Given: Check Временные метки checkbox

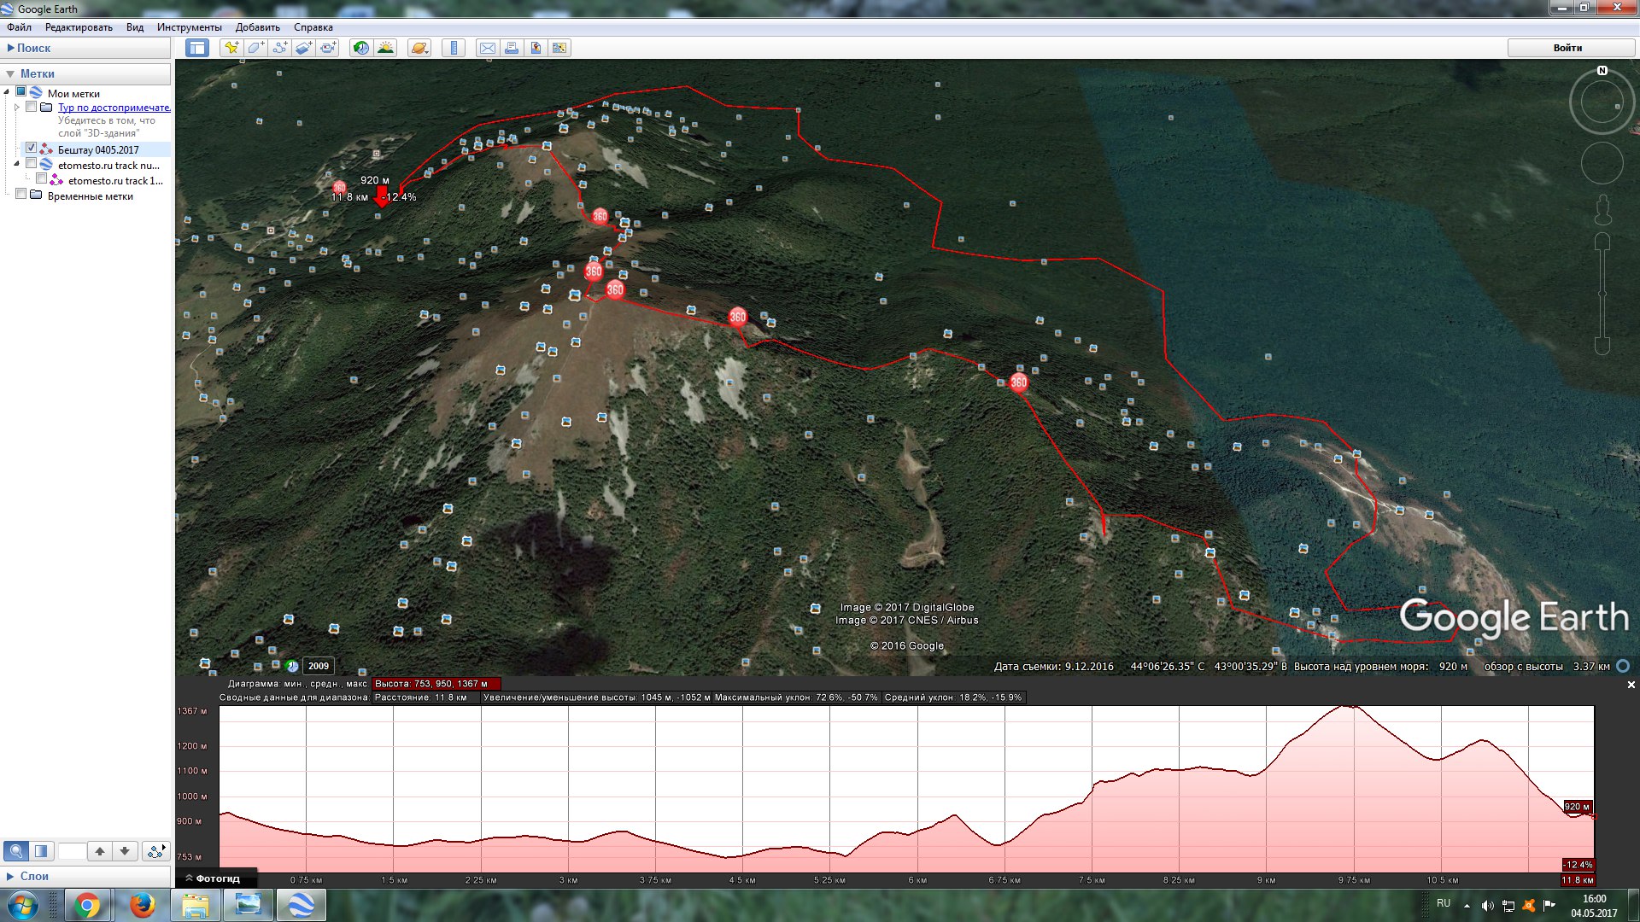Looking at the screenshot, I should coord(21,195).
